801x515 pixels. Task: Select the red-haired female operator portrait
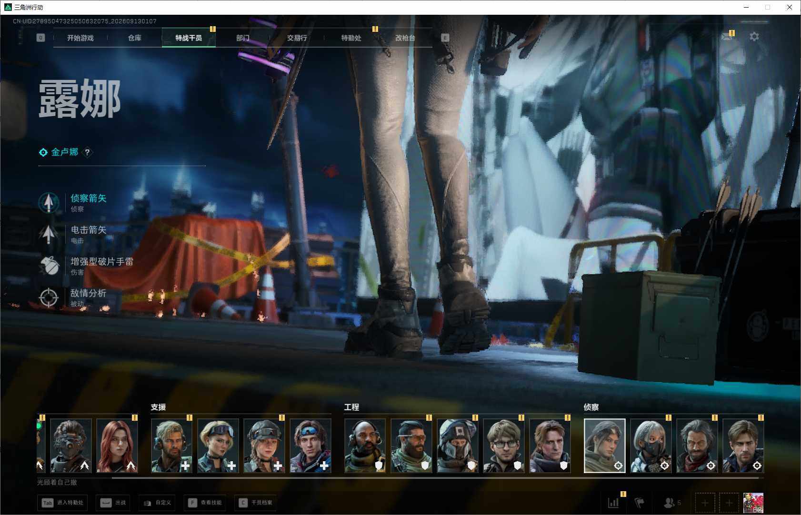117,446
